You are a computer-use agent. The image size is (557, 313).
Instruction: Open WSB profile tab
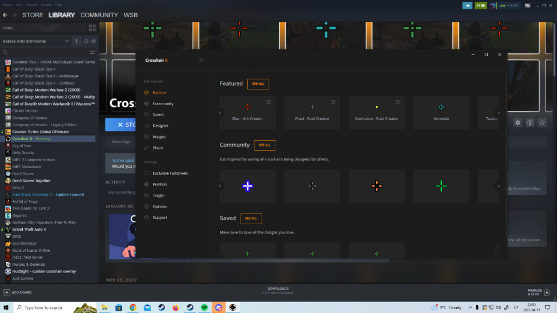click(130, 15)
